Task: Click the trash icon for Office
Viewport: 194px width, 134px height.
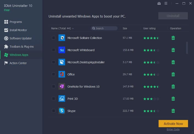Action: coord(173,74)
